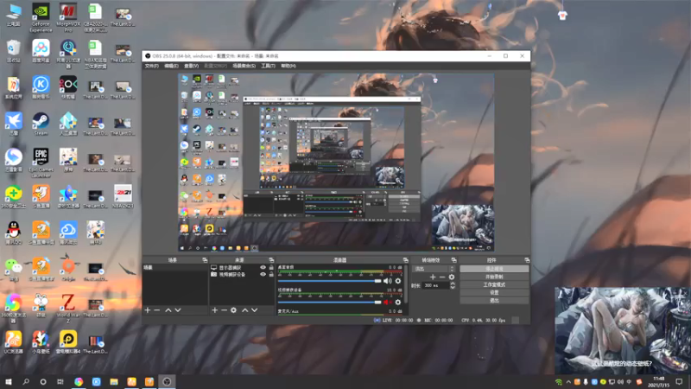Open the Help menu in OBS
Image resolution: width=691 pixels, height=389 pixels.
click(288, 66)
